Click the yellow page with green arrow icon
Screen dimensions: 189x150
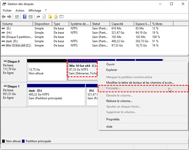pos(50,17)
